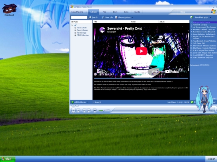Screen dimensions: 217x162
Task: Collapse the All Music tree root
Action: (x=72, y=25)
